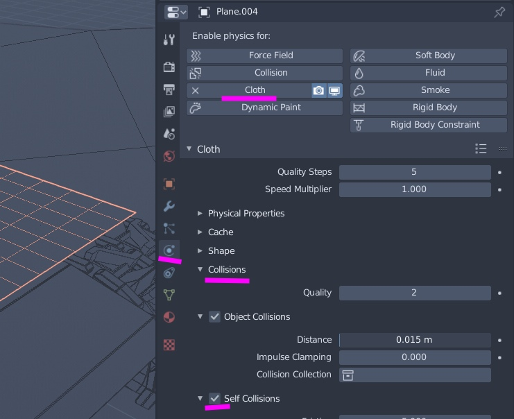Enable Fluid physics
This screenshot has height=419, width=514.
(429, 73)
